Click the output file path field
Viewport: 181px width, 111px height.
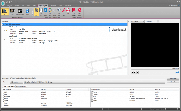(88, 78)
